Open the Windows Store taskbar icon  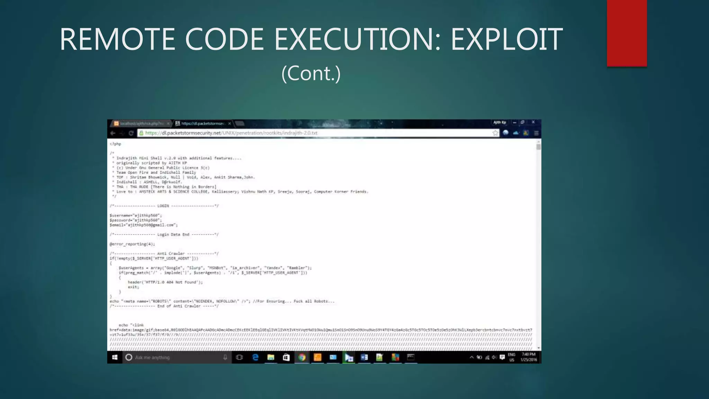[286, 357]
